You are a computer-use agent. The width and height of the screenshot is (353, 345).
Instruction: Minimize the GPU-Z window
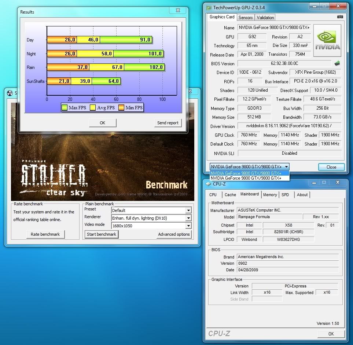(315, 6)
